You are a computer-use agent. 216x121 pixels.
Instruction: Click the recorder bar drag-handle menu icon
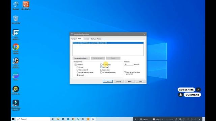(136, 119)
